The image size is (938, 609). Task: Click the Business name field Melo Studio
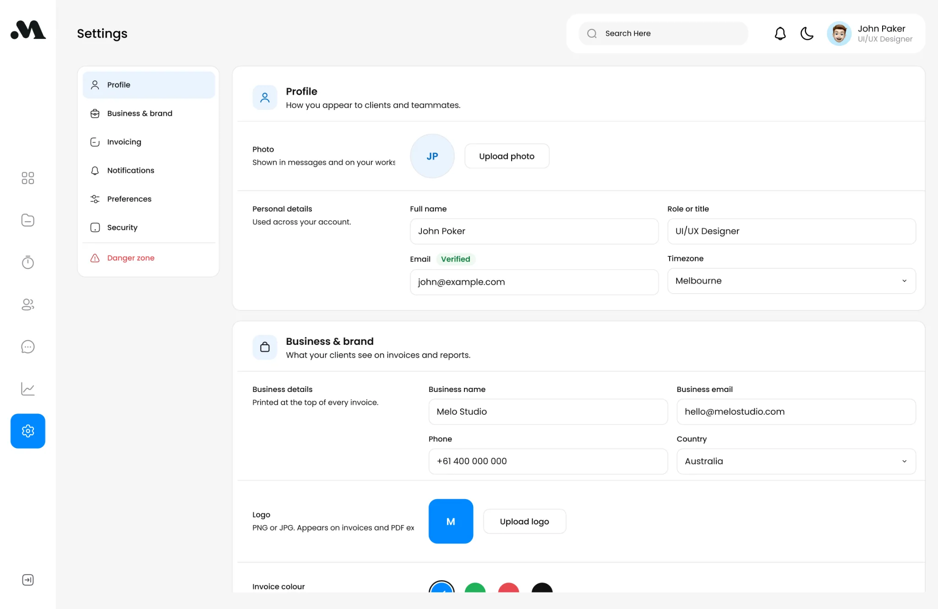pyautogui.click(x=548, y=412)
